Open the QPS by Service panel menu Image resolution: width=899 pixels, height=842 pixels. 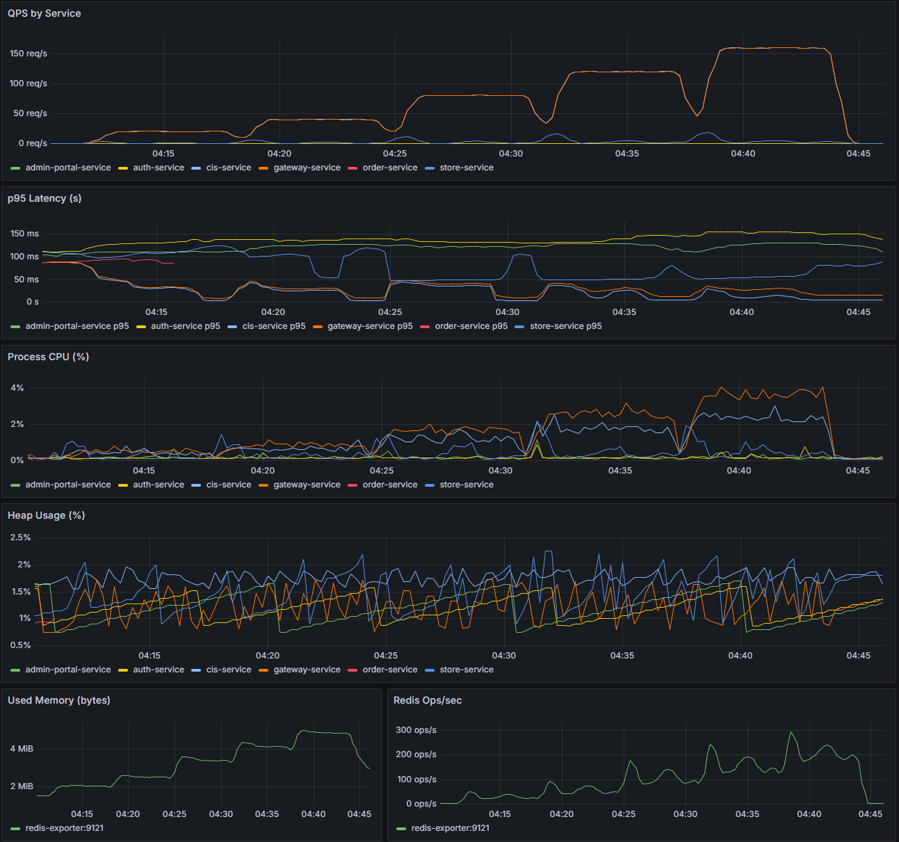pyautogui.click(x=44, y=13)
